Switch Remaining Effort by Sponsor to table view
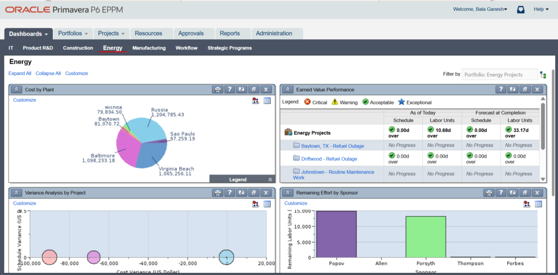The image size is (558, 275). coord(538,204)
